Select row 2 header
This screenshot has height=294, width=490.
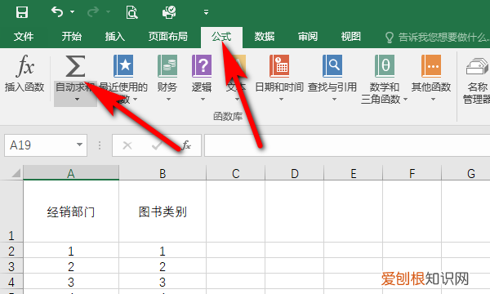pos(11,251)
